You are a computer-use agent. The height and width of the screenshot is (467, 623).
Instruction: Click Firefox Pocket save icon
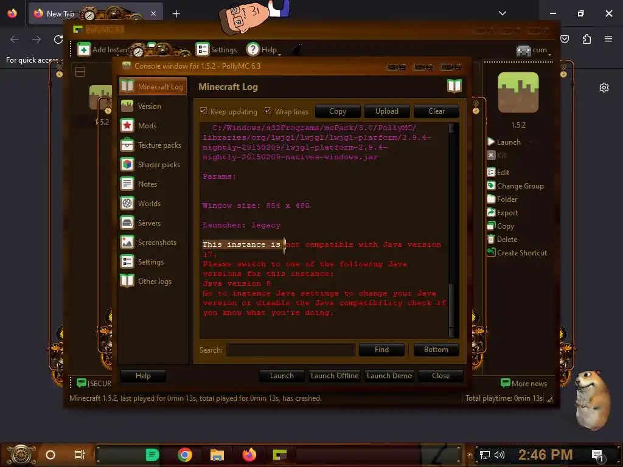pos(565,39)
